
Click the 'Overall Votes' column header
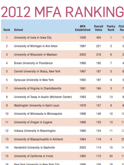[98, 28]
